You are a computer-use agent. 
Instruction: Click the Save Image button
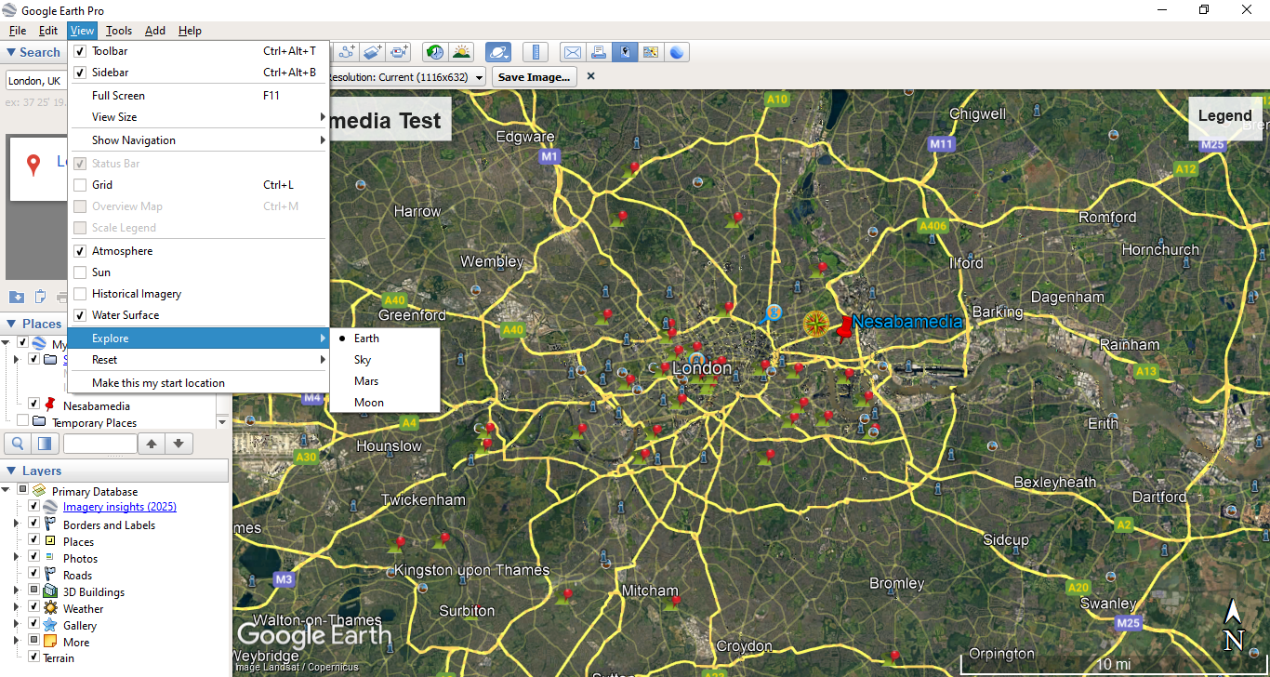click(534, 77)
